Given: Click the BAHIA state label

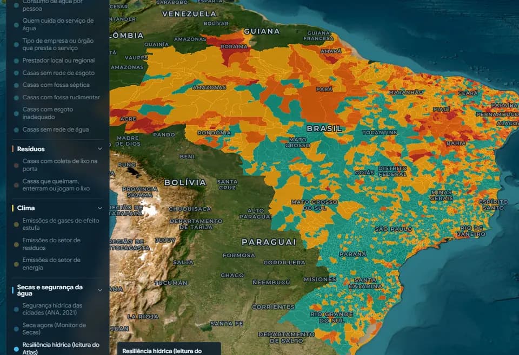Looking at the screenshot, I should 456,143.
